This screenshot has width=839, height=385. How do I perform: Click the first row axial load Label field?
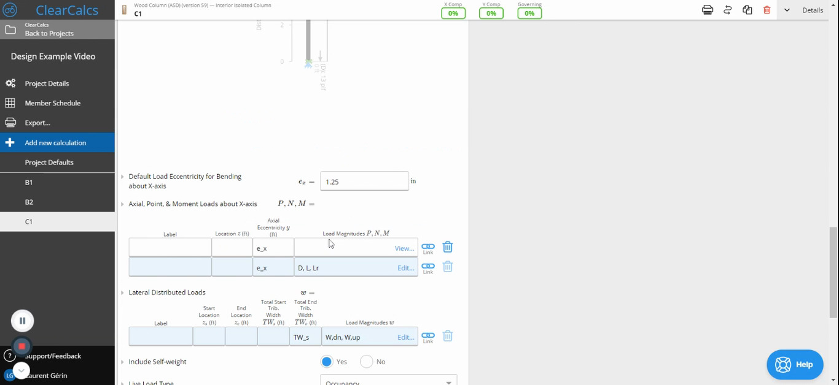coord(170,248)
